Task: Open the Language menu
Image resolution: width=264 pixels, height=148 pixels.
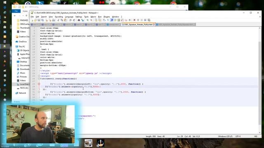Action: pyautogui.click(x=69, y=17)
